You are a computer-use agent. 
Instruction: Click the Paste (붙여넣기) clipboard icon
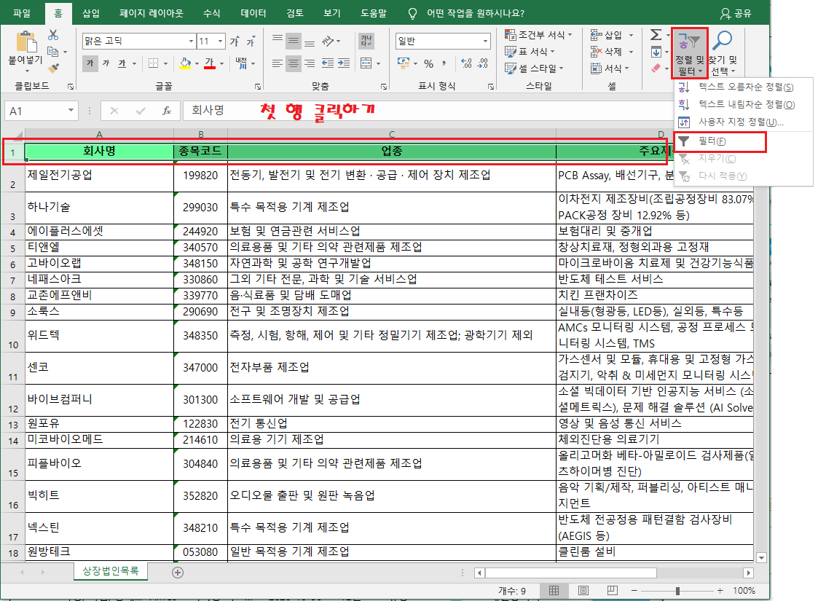point(25,42)
